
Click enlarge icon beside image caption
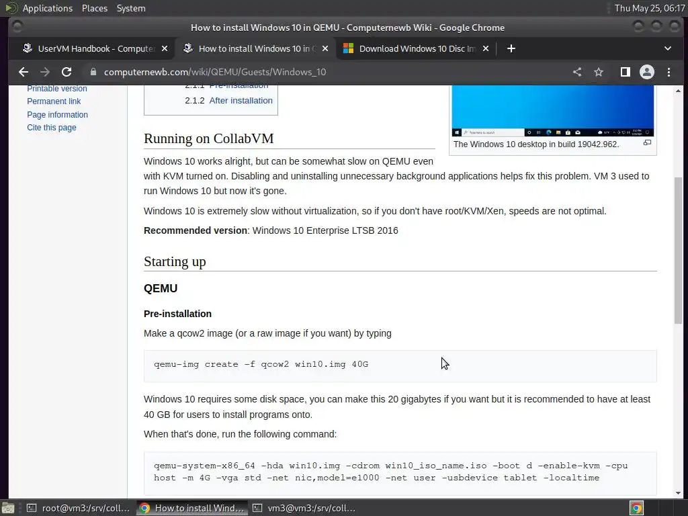[x=647, y=143]
